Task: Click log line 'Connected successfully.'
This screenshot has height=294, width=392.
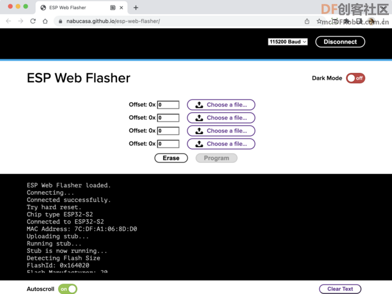Action: pos(69,200)
